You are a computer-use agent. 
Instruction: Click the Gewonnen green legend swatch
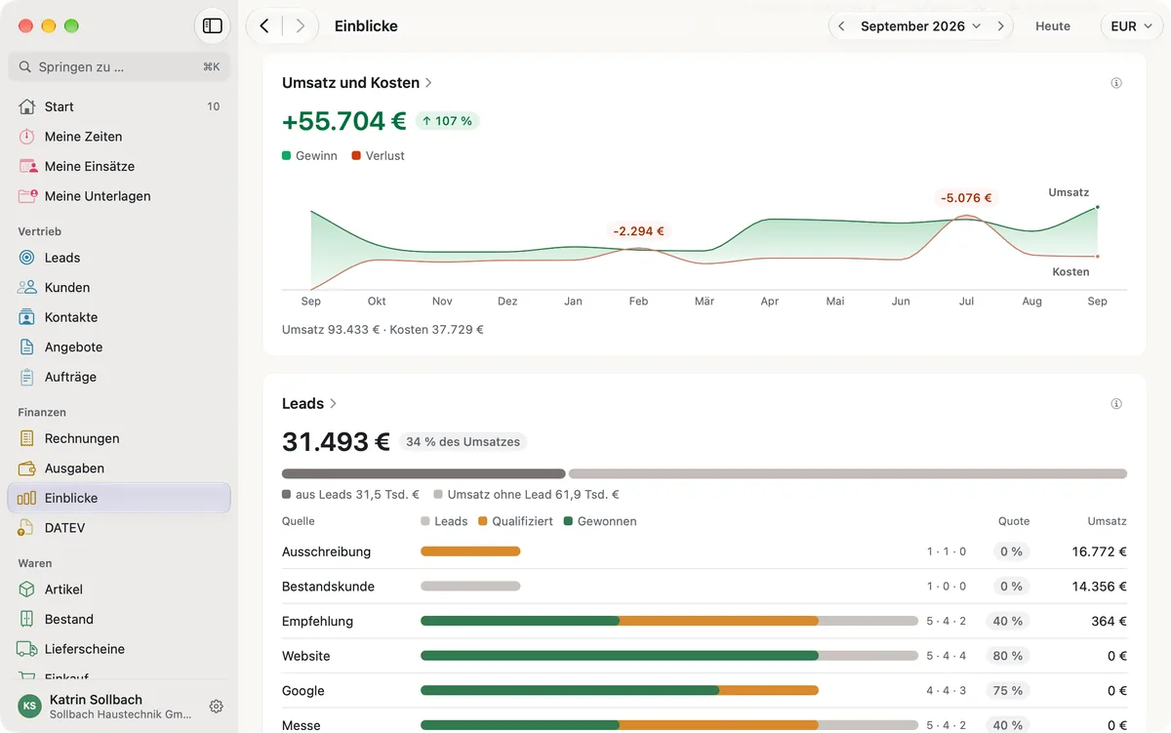coord(568,521)
